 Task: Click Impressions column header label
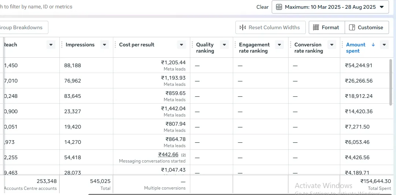[x=80, y=45]
